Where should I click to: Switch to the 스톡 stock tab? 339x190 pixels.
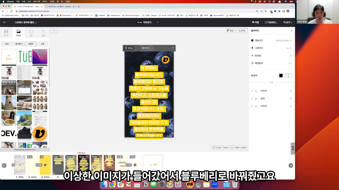[x=42, y=44]
